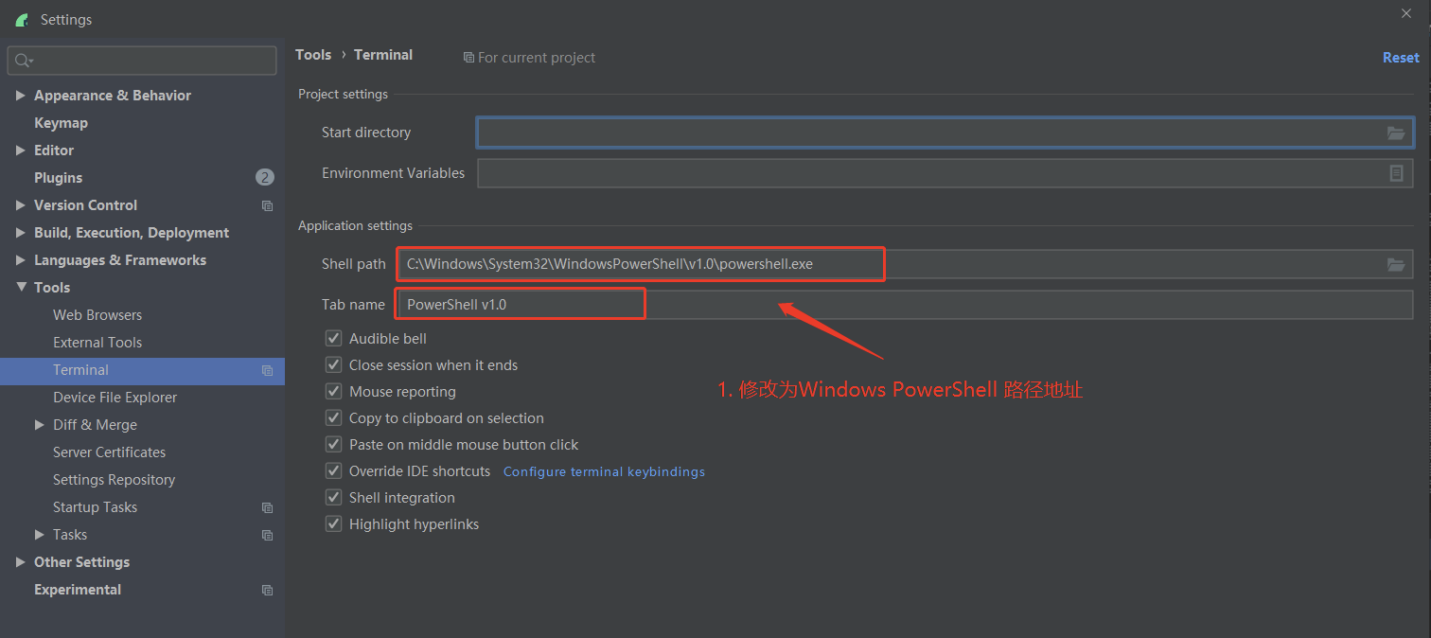Open the Shell path folder browser
The width and height of the screenshot is (1431, 638).
coord(1396,264)
